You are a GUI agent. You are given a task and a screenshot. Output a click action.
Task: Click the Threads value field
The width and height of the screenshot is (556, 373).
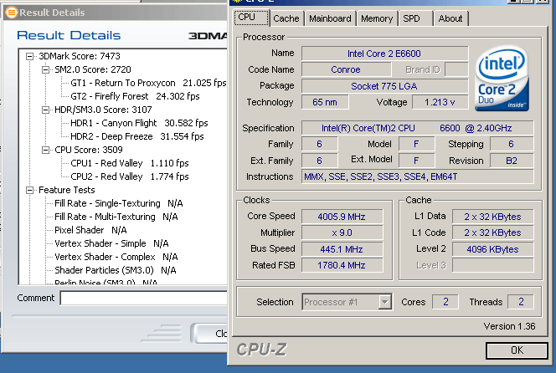pyautogui.click(x=521, y=302)
